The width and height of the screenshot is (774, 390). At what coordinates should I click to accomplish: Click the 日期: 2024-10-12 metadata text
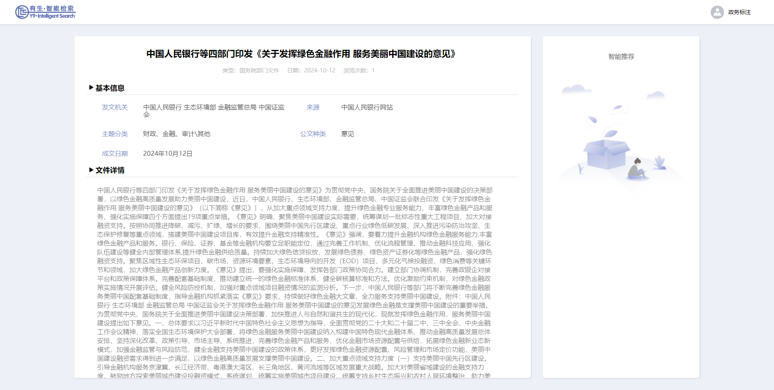[311, 70]
